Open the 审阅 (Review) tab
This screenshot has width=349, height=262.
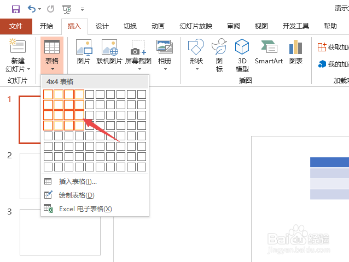coord(234,26)
